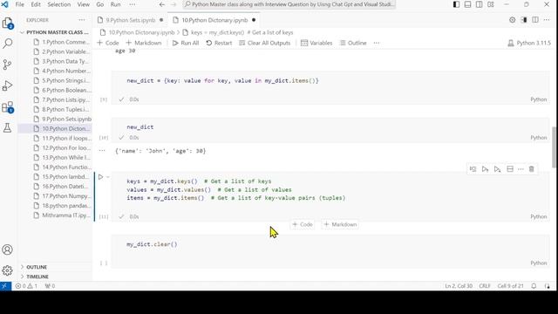This screenshot has height=314, width=558.
Task: Insert Markdown cell below current cell
Action: click(x=340, y=224)
